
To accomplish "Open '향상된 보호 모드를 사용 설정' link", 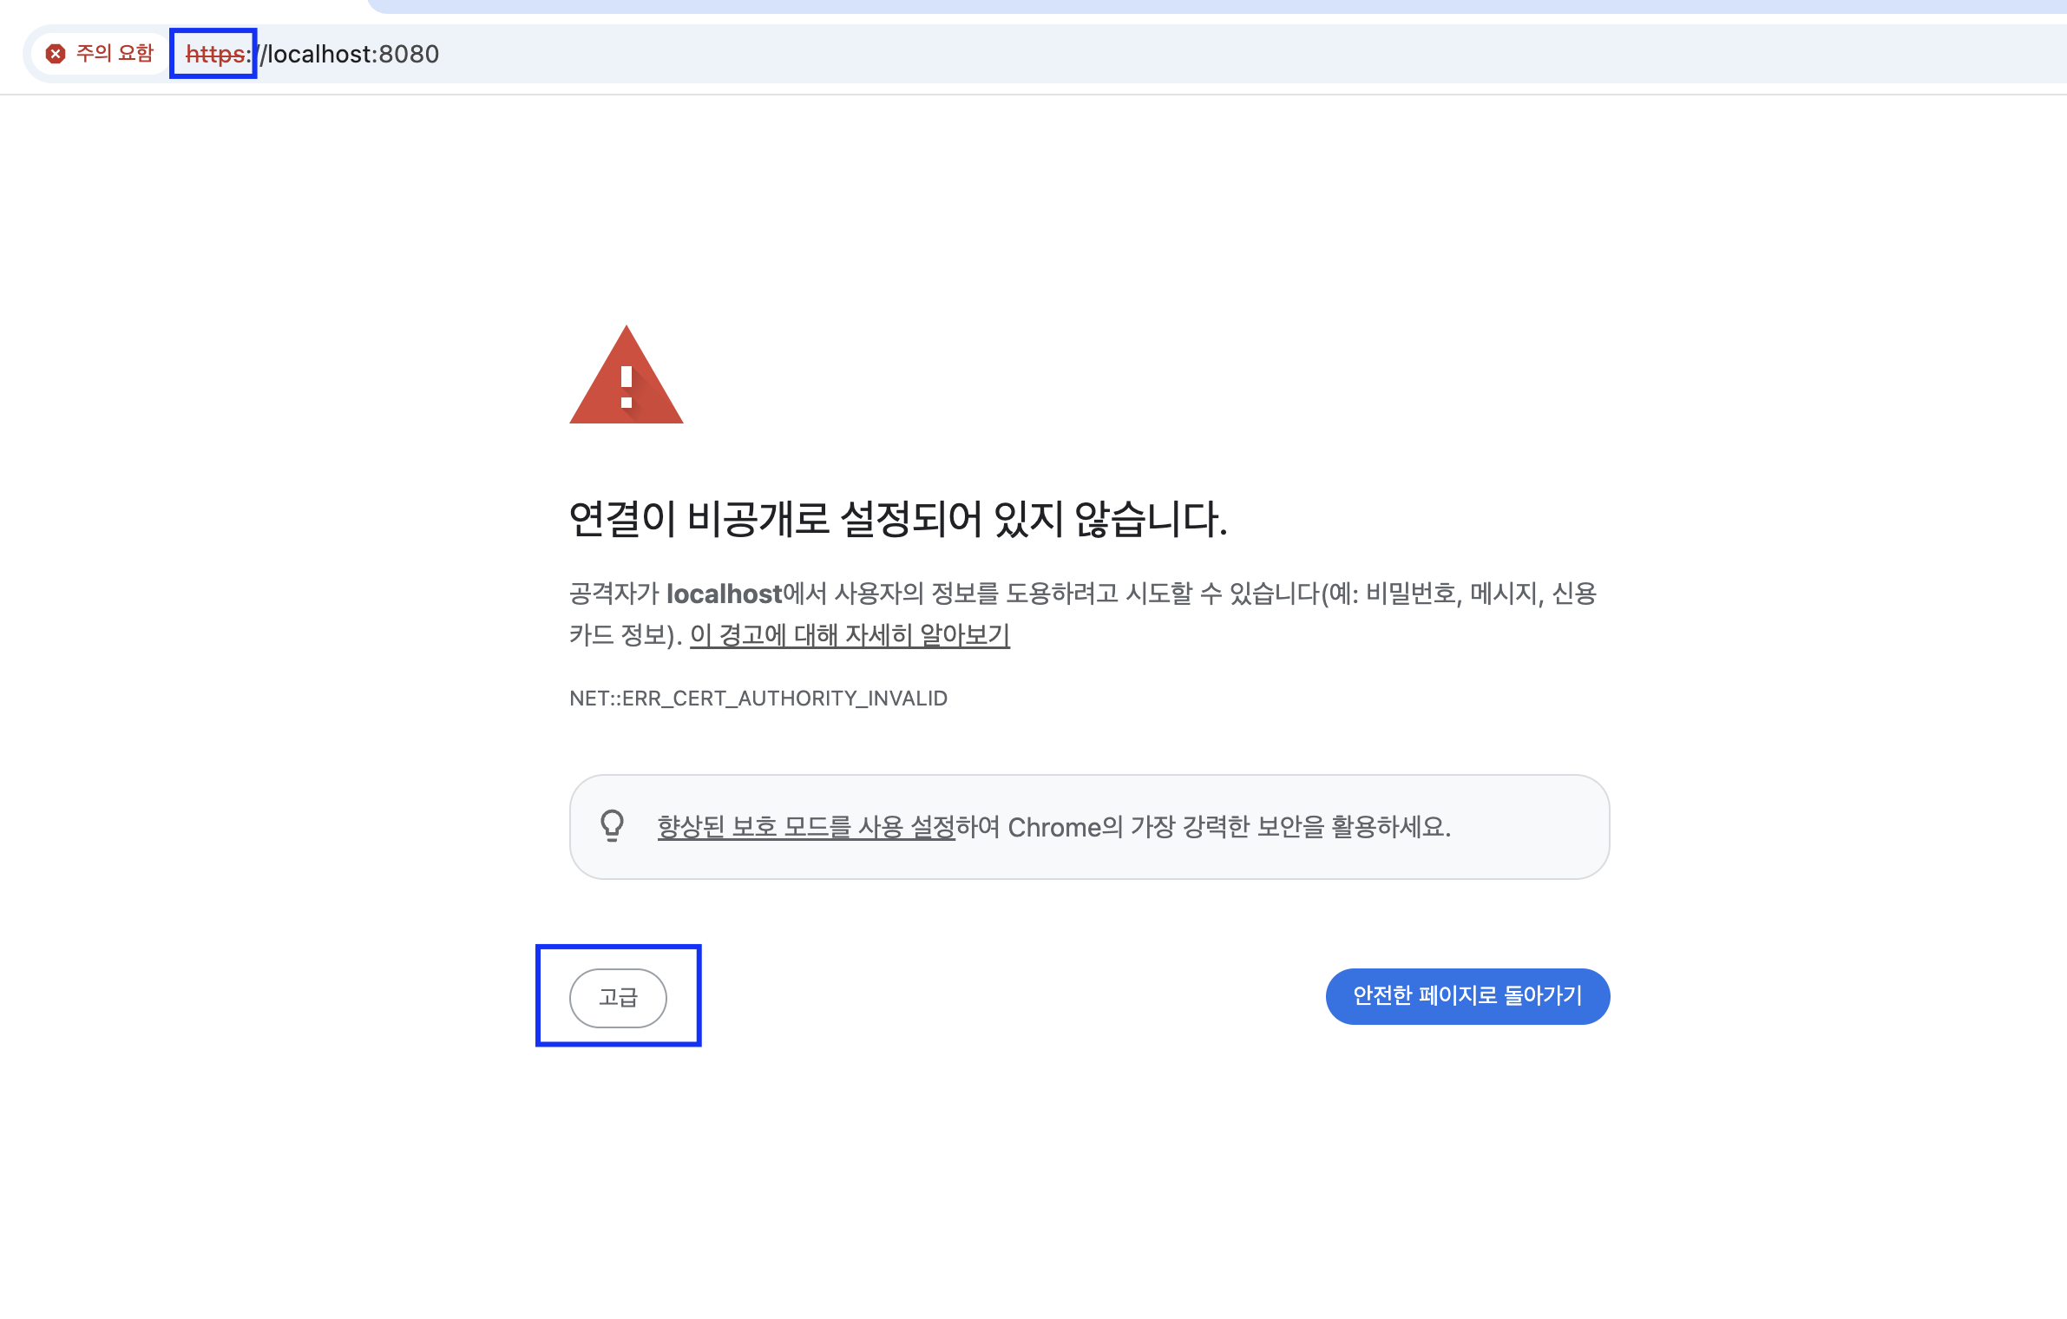I will click(805, 827).
